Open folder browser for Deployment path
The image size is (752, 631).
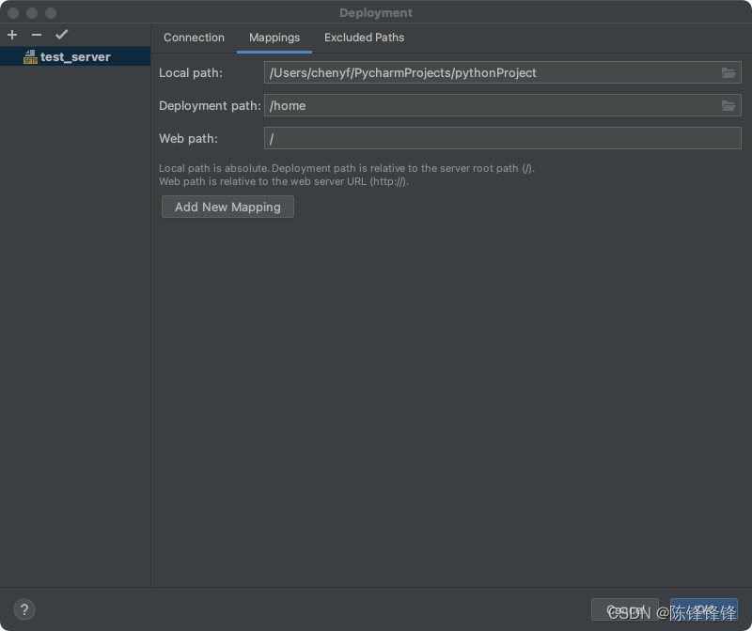(x=728, y=105)
